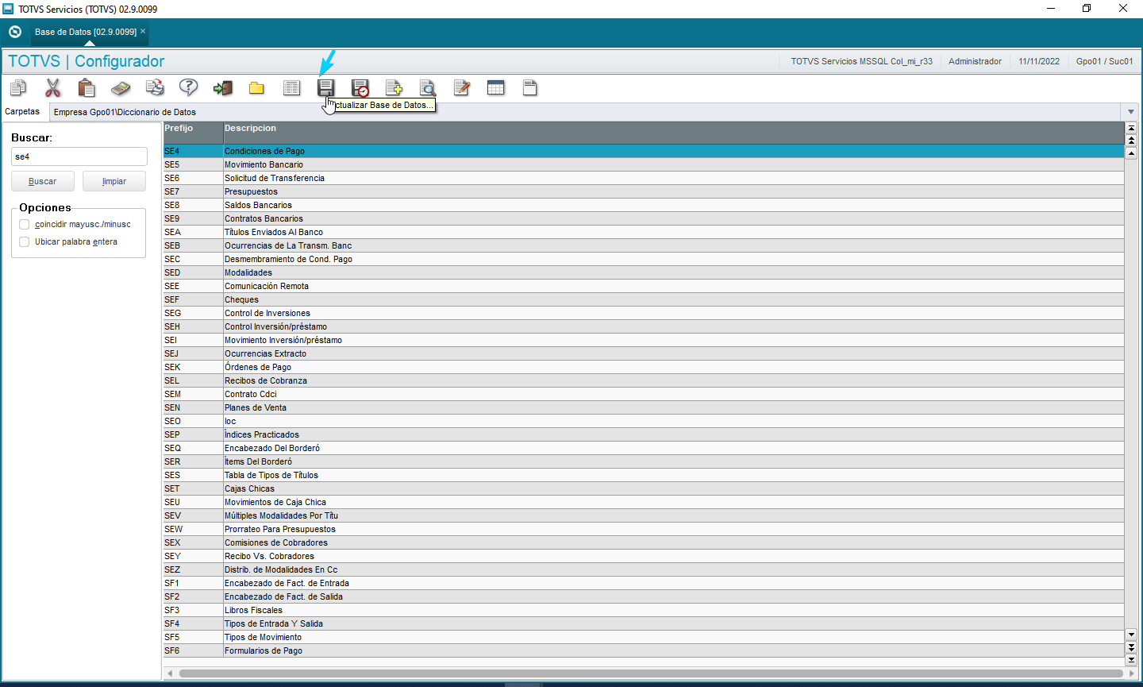This screenshot has width=1143, height=687.
Task: Enable coincidir mayusc./minusc checkbox
Action: tap(24, 225)
